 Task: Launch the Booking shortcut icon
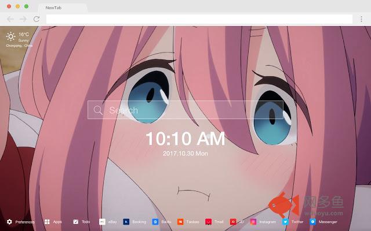(x=126, y=222)
